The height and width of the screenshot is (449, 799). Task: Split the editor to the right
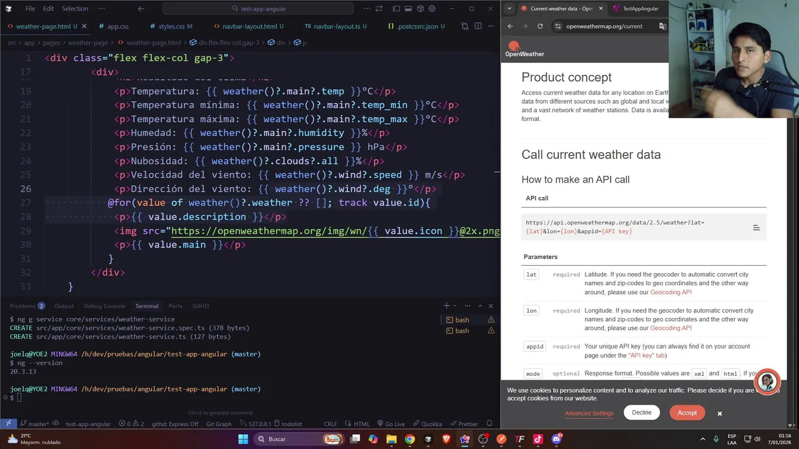point(478,26)
